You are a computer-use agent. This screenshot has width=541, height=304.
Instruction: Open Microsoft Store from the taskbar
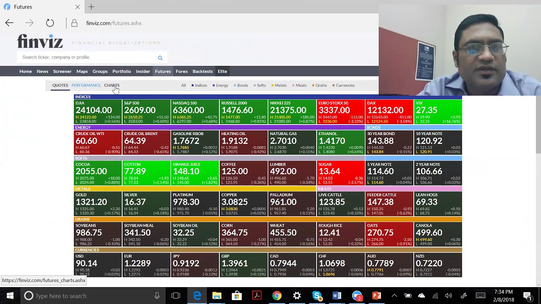(237, 296)
